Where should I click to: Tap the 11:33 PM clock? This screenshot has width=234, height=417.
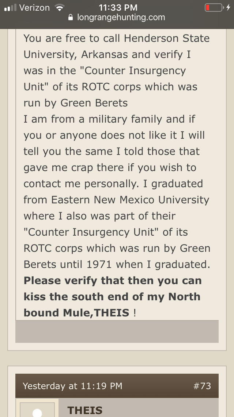[x=118, y=8]
